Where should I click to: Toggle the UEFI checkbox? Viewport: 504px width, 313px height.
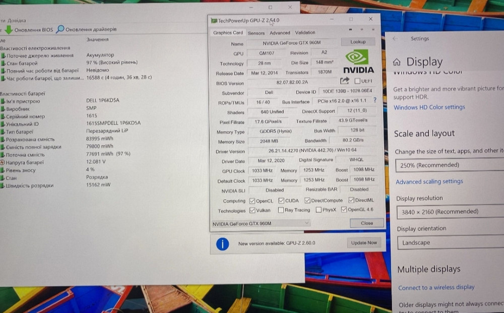pyautogui.click(x=357, y=81)
